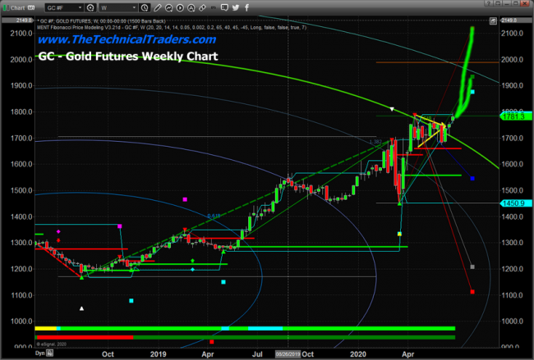Click the MENT Fibonacci Price Modeling label

pos(172,28)
